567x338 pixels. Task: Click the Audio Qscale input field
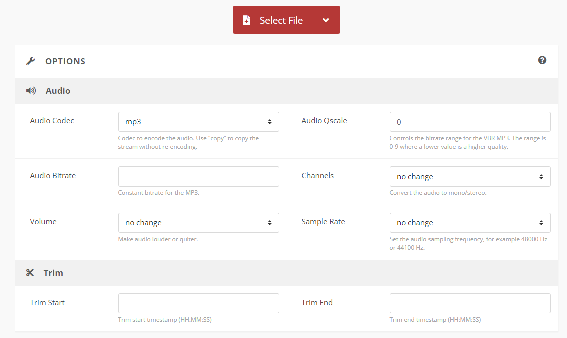pyautogui.click(x=470, y=122)
